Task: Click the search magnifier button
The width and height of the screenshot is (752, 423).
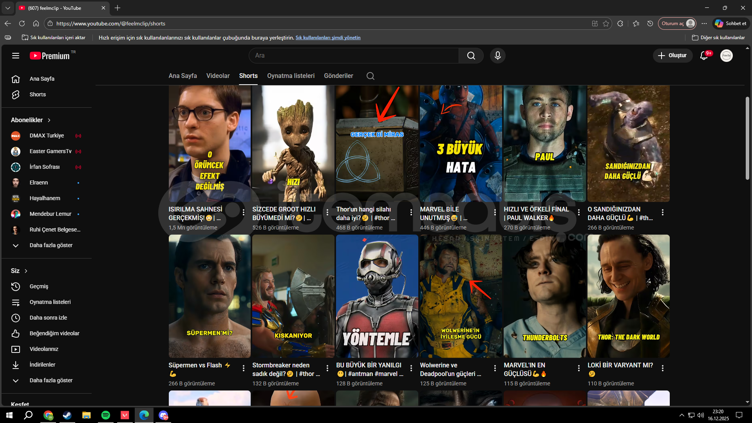Action: click(x=471, y=56)
